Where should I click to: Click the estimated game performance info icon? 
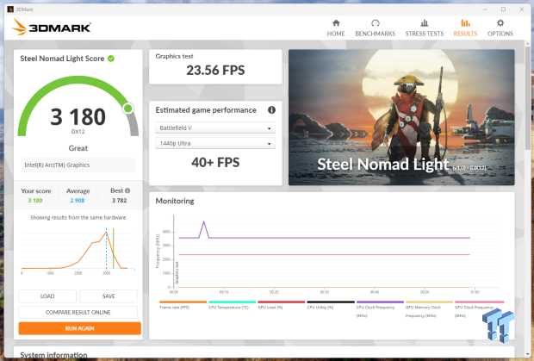click(271, 110)
